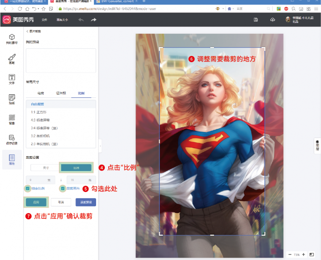Collapse the left panel with edge handle
321x260 pixels.
[x=100, y=146]
